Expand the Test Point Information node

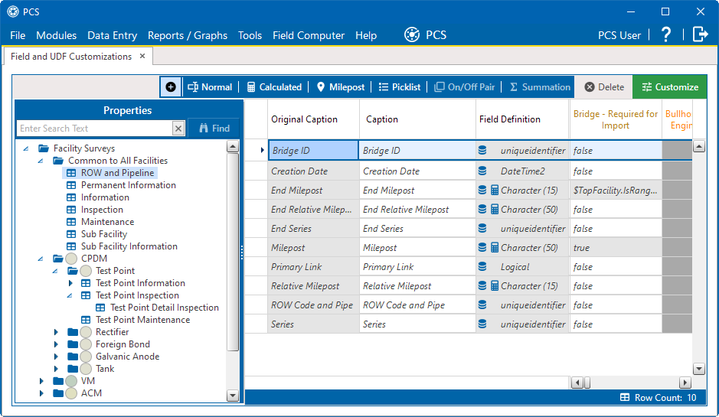click(x=70, y=283)
